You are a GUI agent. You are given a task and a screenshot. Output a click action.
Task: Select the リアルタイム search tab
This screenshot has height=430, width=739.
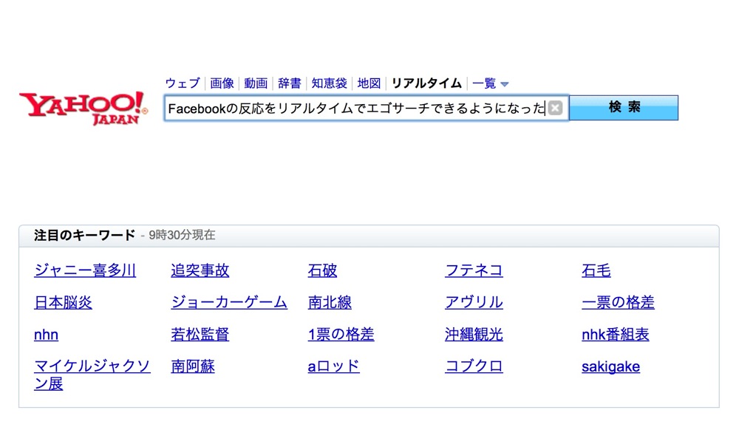coord(426,83)
